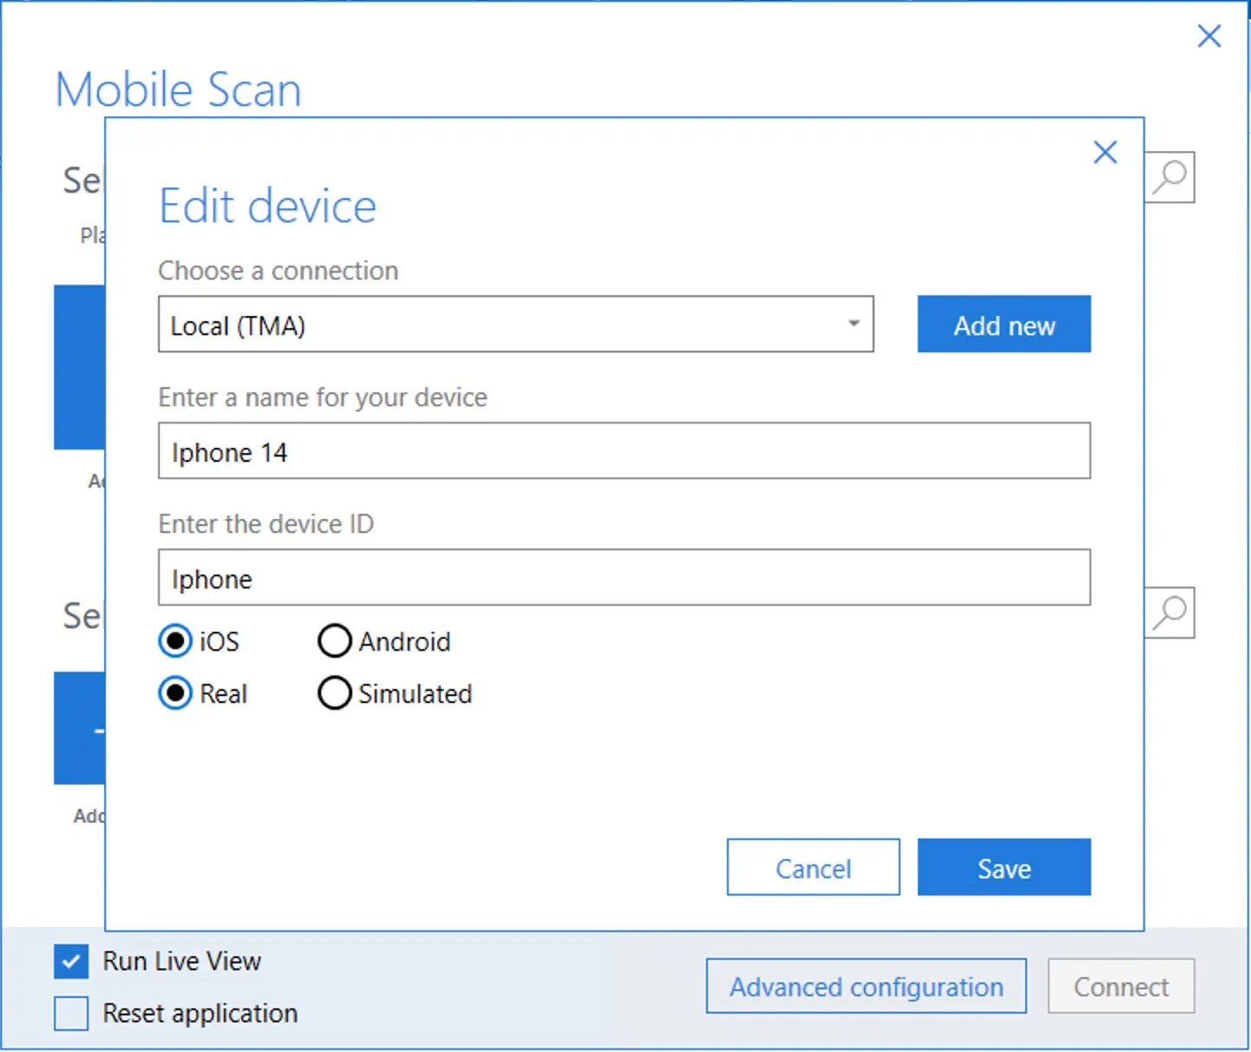
Task: Close the Edit device dialog
Action: coord(1104,153)
